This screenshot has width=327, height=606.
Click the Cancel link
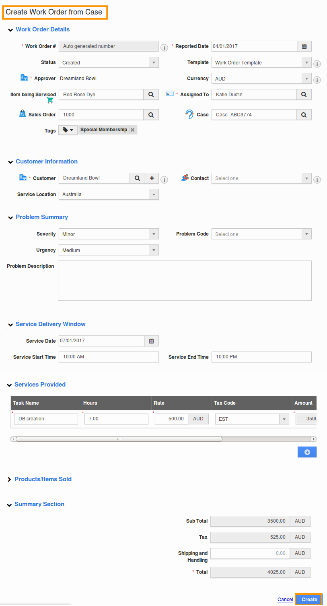point(285,599)
